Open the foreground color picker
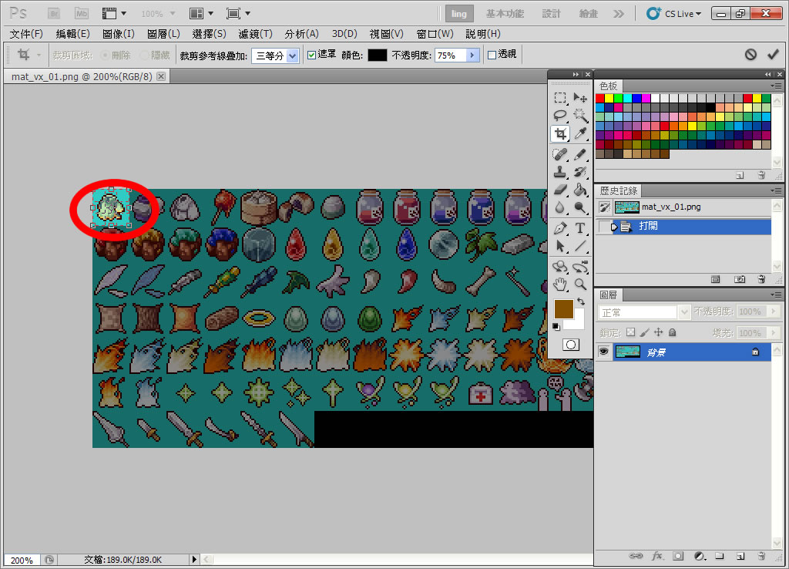Image resolution: width=789 pixels, height=569 pixels. [x=563, y=308]
